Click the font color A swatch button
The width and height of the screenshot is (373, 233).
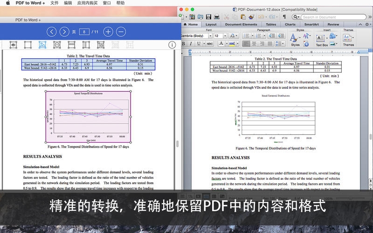click(x=221, y=43)
